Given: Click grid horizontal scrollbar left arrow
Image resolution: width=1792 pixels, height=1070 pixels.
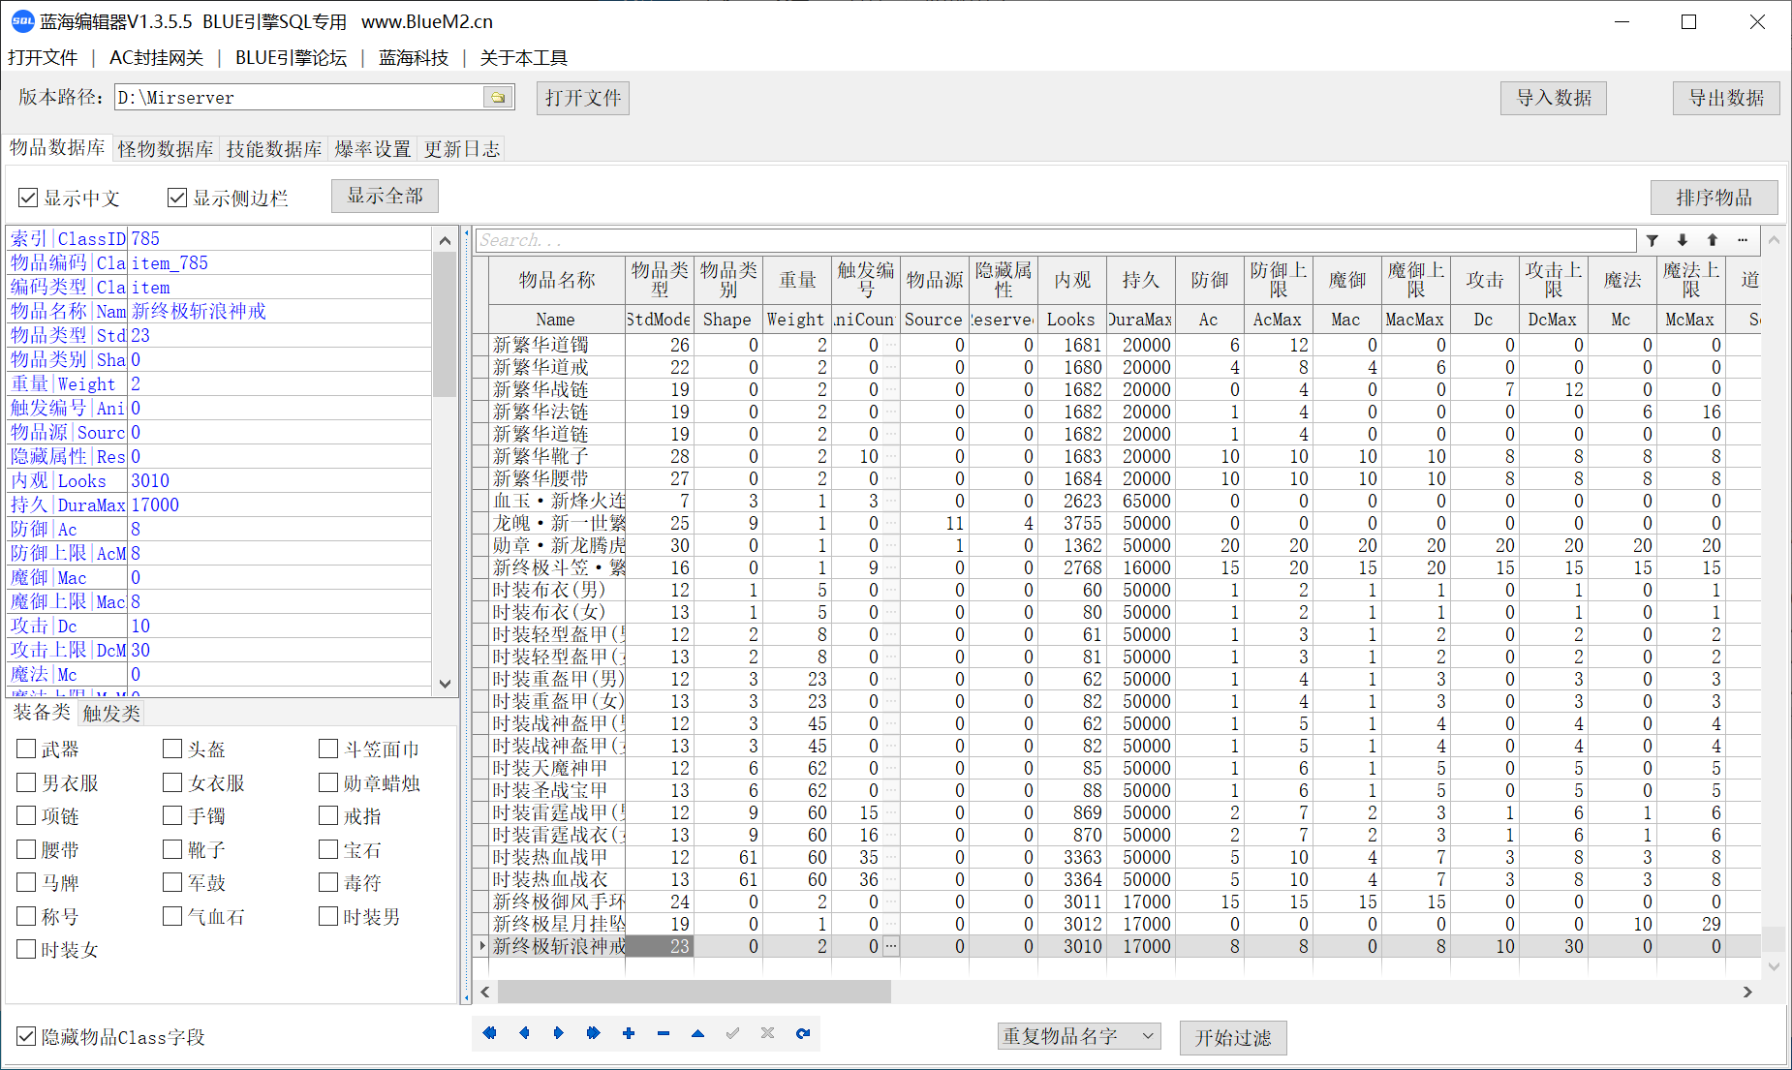Looking at the screenshot, I should tap(485, 992).
